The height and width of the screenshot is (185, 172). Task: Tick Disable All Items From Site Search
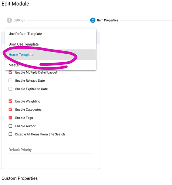(10, 134)
